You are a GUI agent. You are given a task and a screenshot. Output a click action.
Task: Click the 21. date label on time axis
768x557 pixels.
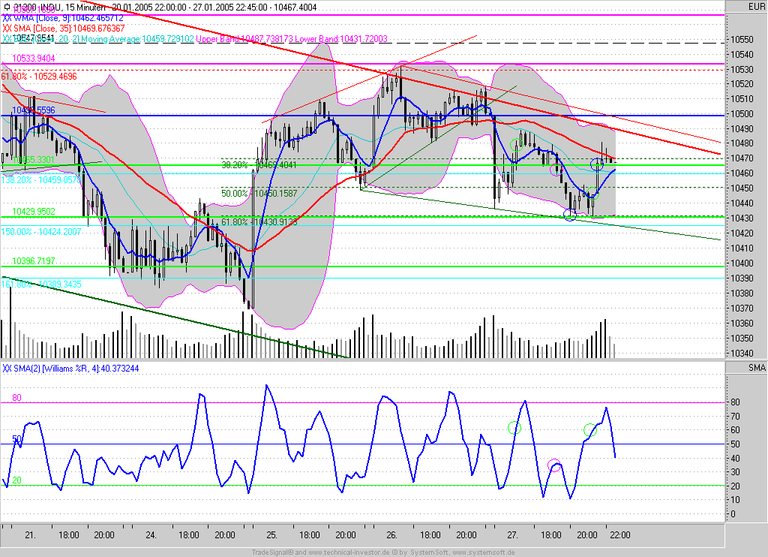click(30, 535)
